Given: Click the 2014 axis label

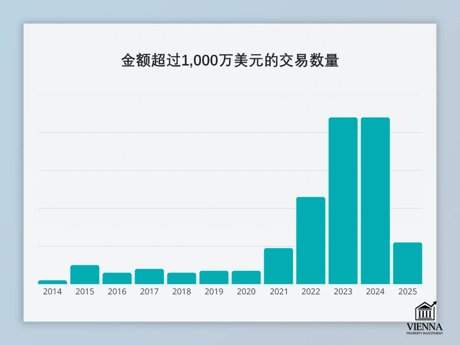Looking at the screenshot, I should (x=52, y=291).
